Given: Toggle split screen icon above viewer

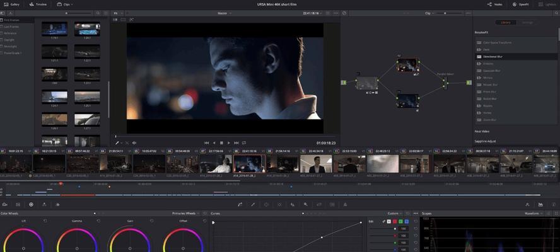Looking at the screenshot, I should [x=123, y=20].
